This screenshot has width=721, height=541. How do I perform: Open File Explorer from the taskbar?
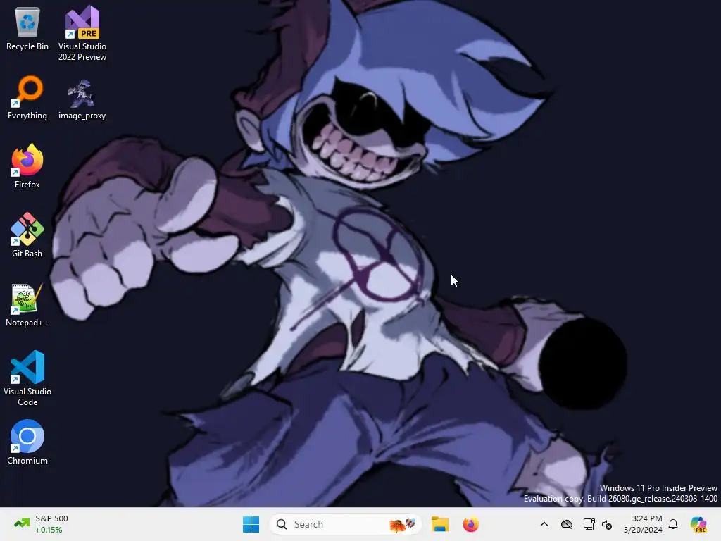coord(440,524)
